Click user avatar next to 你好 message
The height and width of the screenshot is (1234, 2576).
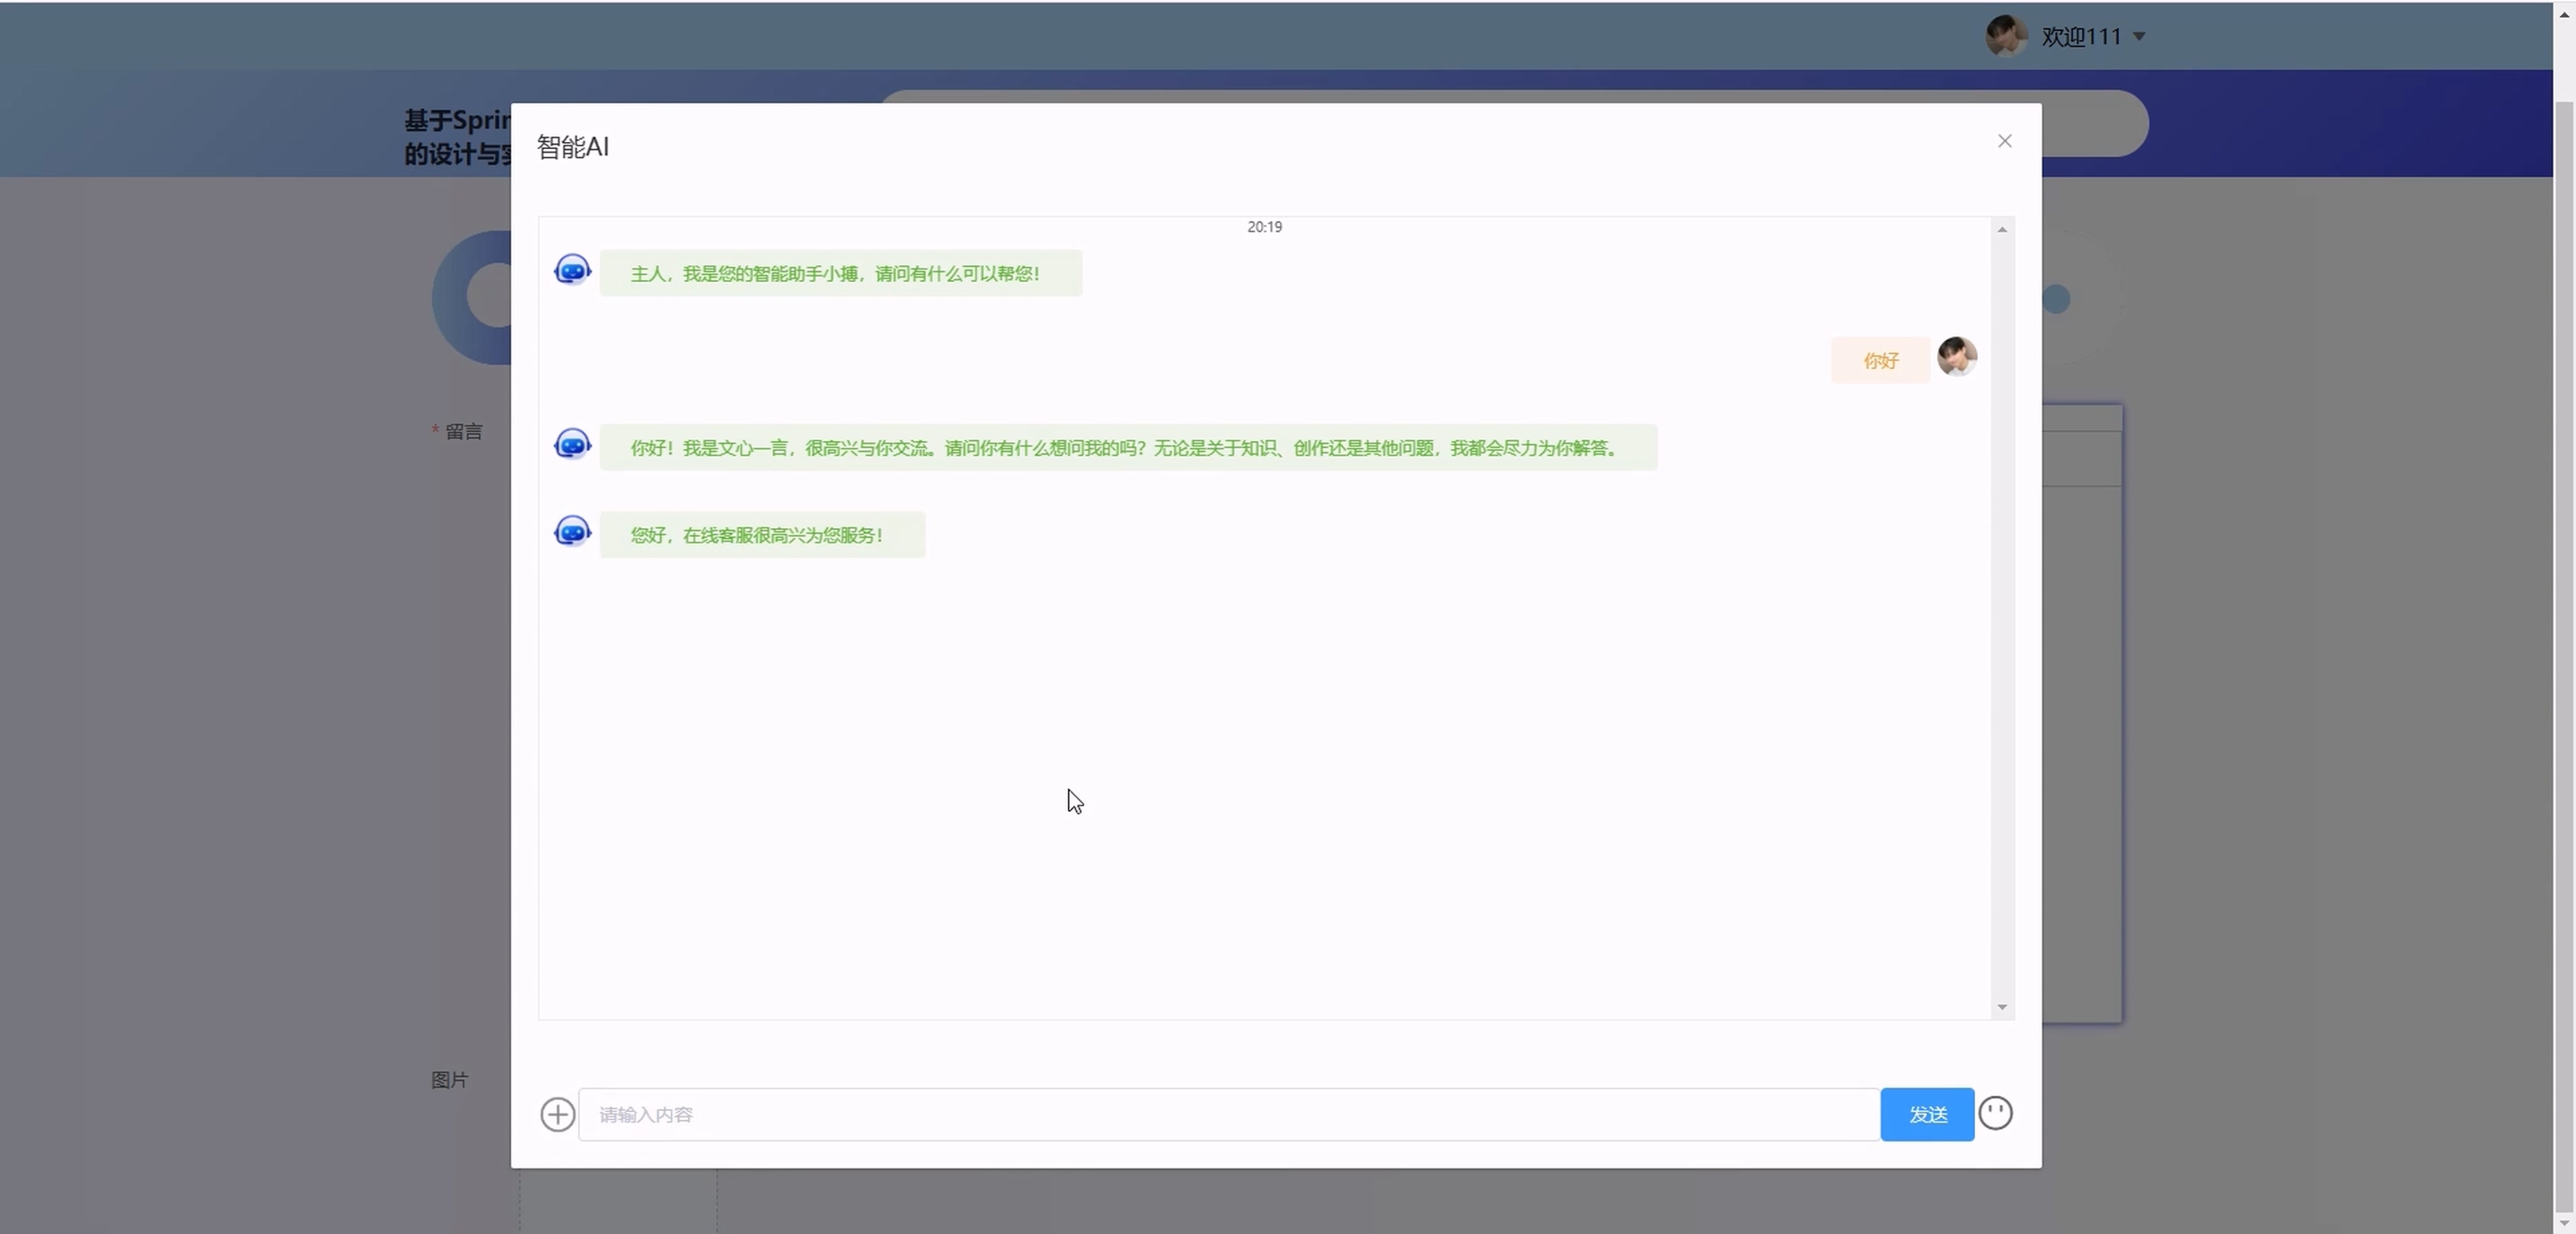click(x=1956, y=357)
